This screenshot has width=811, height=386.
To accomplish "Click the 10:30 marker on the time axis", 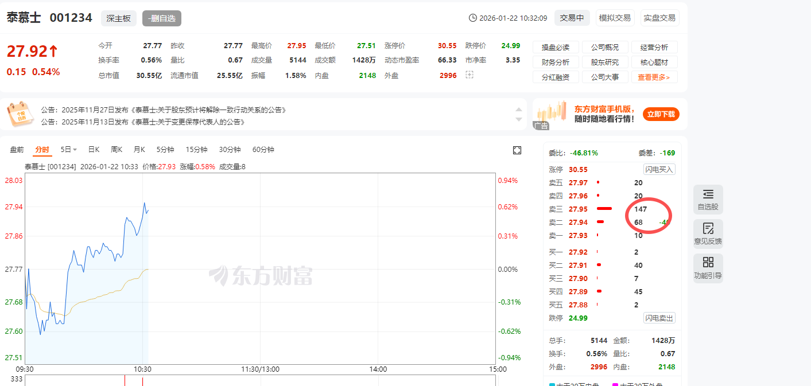I will coord(142,369).
